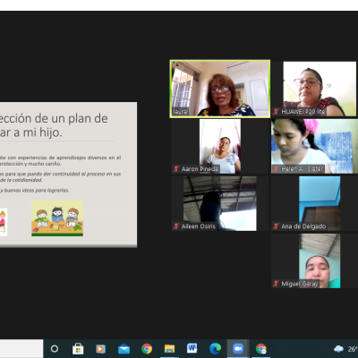Viewport: 358px width, 358px height.
Task: Click slide text 'y buenas ideas para lograrlas.'
Action: 35,190
